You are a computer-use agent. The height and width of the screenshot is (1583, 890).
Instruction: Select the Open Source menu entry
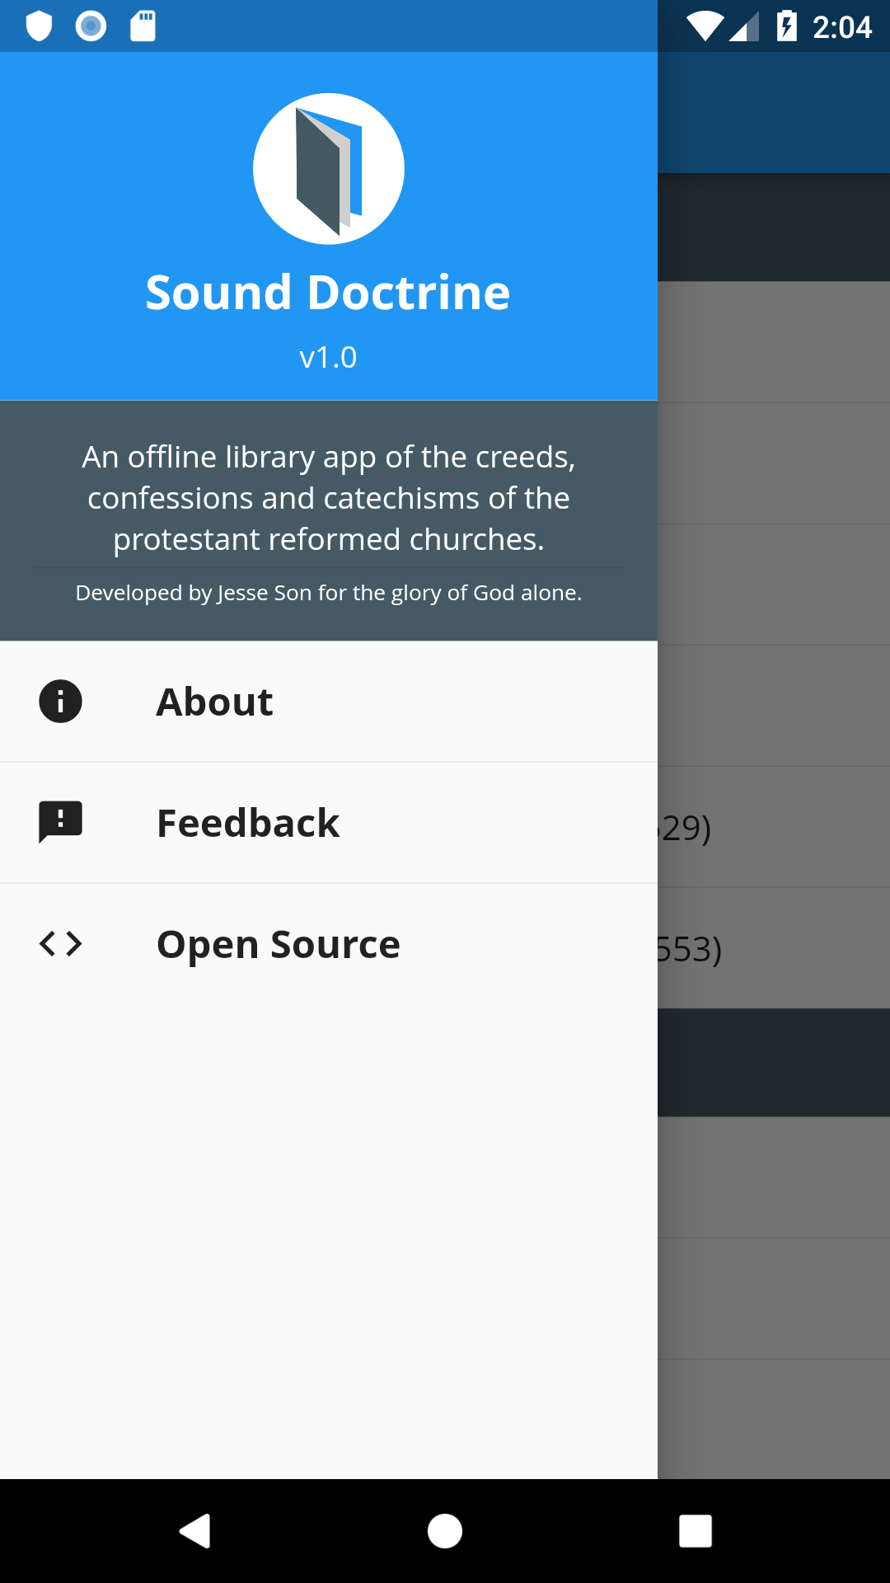pos(329,944)
